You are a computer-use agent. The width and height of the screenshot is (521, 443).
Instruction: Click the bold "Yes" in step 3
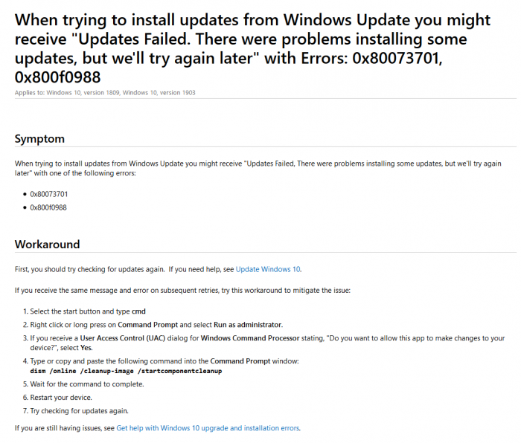[x=86, y=347]
